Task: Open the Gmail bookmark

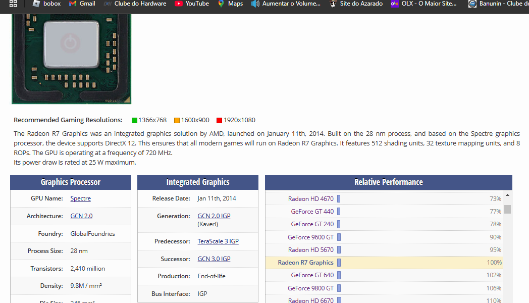Action: pos(82,4)
